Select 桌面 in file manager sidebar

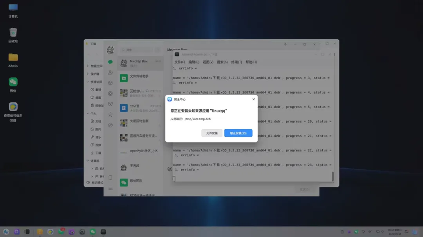coord(96,98)
